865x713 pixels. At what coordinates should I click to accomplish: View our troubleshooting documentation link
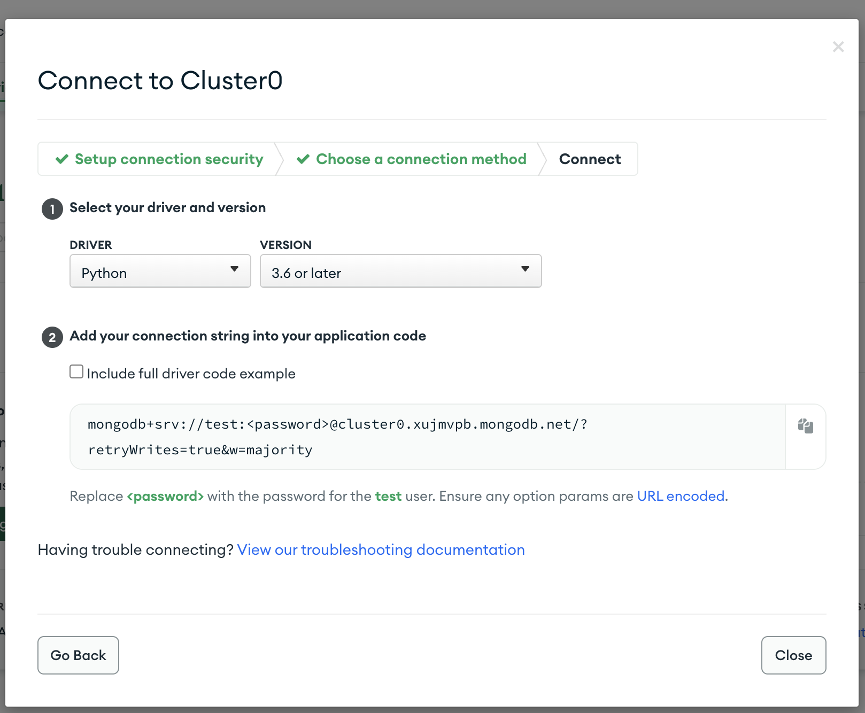(x=381, y=549)
